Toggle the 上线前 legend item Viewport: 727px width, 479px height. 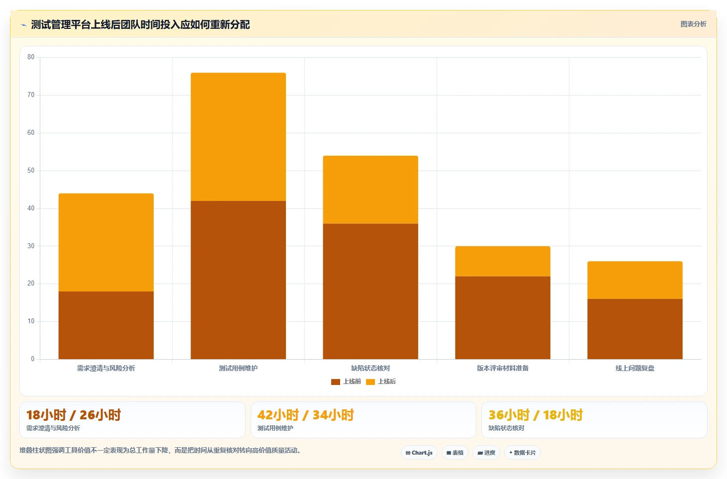pos(346,382)
